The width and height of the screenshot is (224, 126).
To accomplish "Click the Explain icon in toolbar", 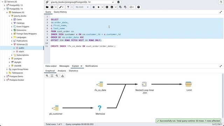I will tap(107, 7).
